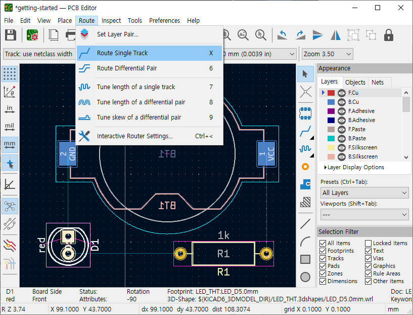Click the B.Cu blue color swatch
Screen dimensions: 413x315
[331, 102]
